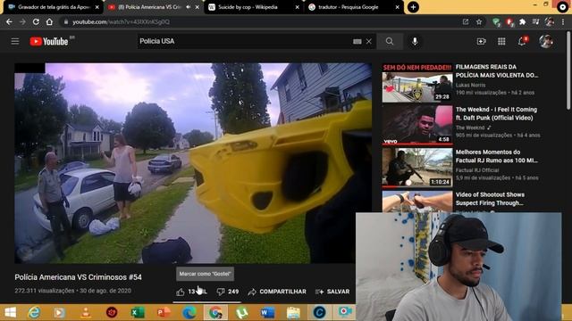Open uTorrent from the taskbar
The image size is (572, 321).
[241, 313]
